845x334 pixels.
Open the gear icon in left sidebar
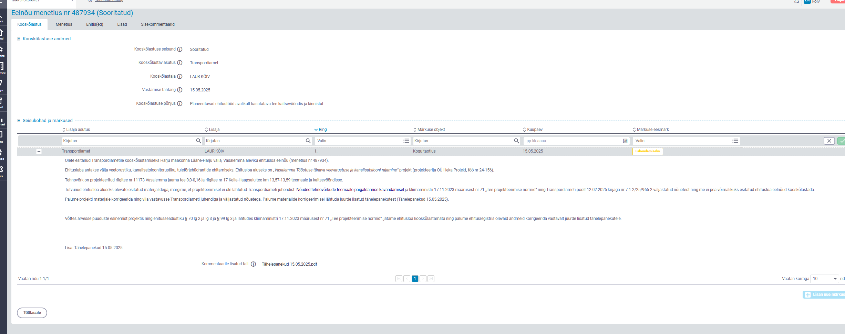[x=1, y=169]
